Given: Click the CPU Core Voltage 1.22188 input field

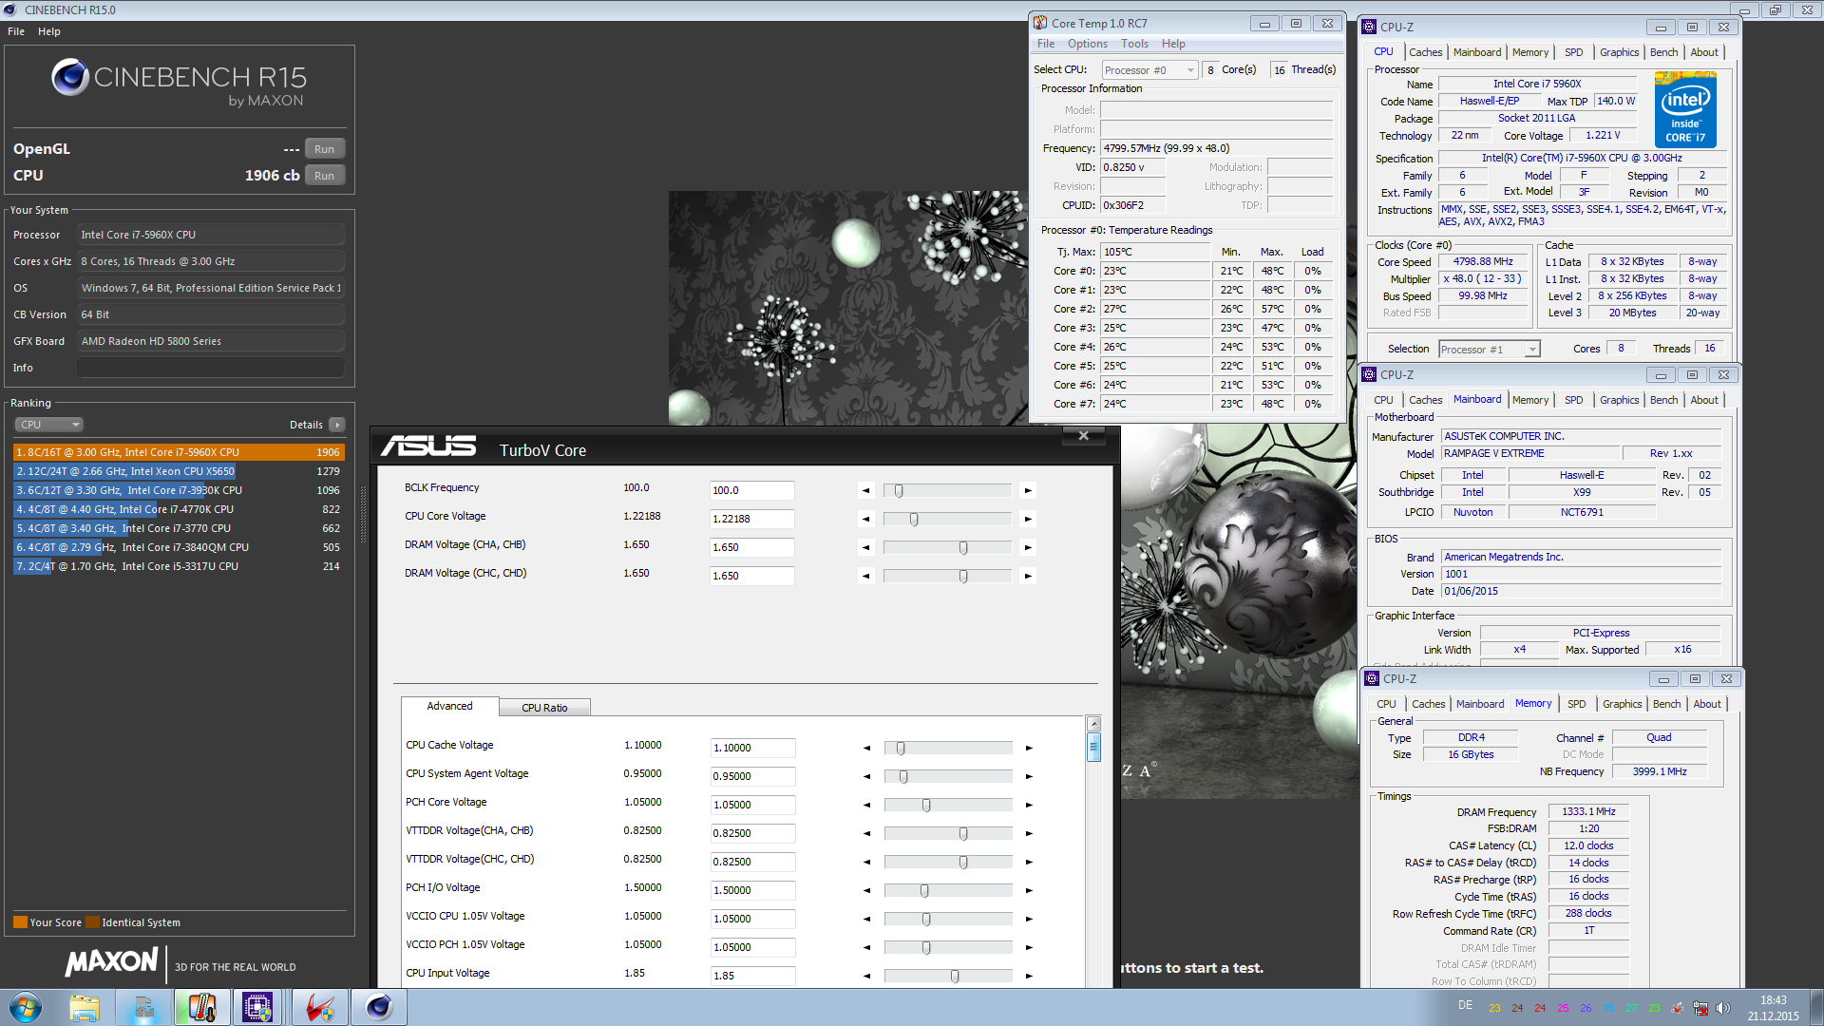Looking at the screenshot, I should pos(751,520).
